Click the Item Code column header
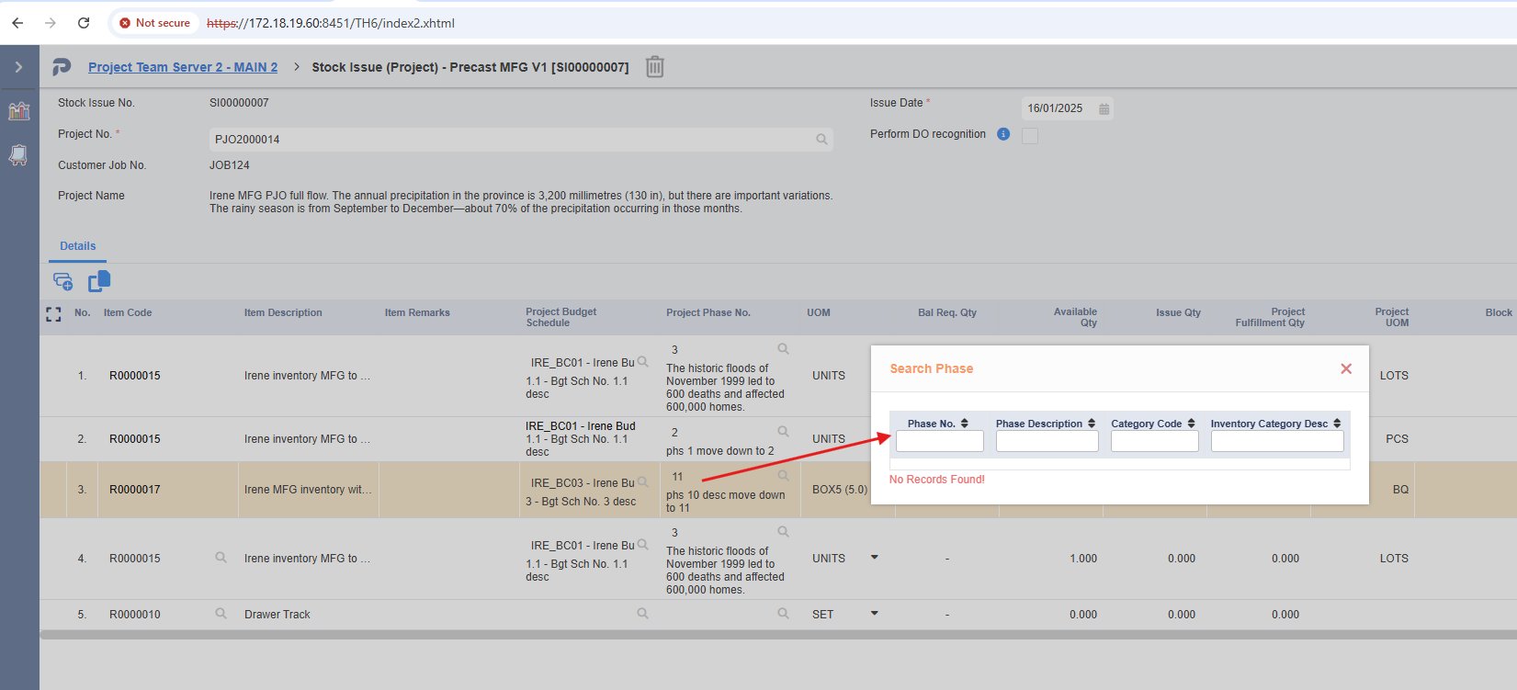 128,312
